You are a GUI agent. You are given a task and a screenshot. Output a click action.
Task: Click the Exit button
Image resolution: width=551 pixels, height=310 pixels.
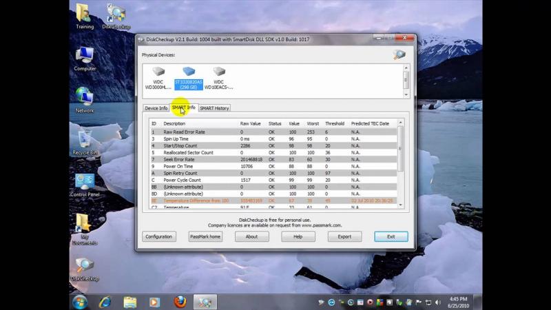(x=391, y=236)
